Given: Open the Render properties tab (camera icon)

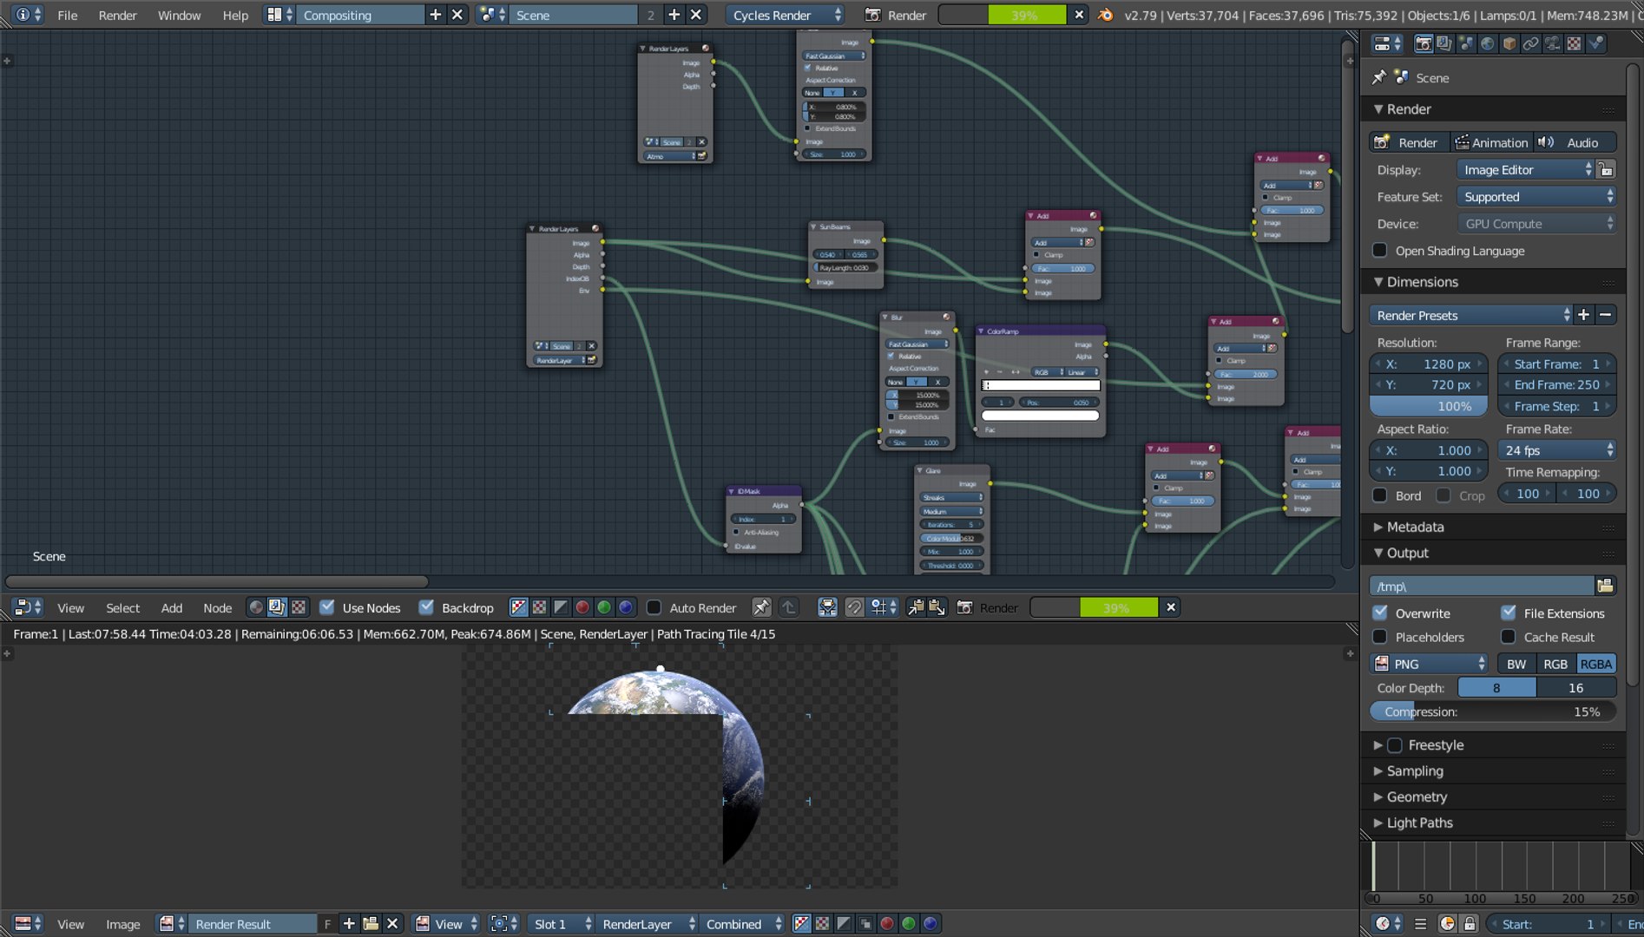Looking at the screenshot, I should pos(1424,43).
